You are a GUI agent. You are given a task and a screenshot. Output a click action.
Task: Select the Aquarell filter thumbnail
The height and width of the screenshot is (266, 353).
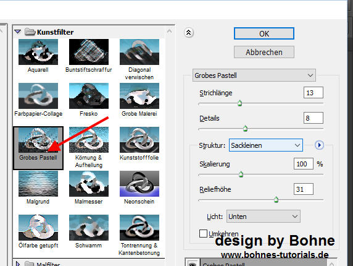38,52
